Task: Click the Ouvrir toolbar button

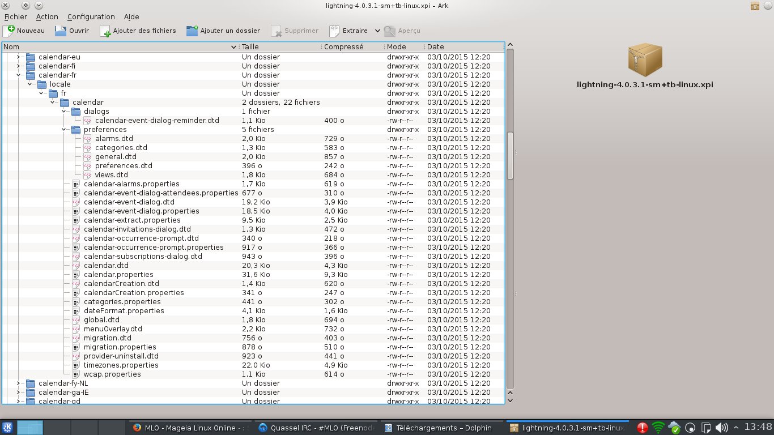Action: click(72, 31)
